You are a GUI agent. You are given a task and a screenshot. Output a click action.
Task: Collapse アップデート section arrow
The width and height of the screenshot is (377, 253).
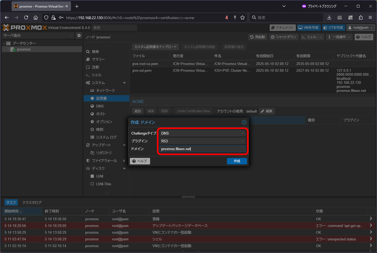point(124,145)
